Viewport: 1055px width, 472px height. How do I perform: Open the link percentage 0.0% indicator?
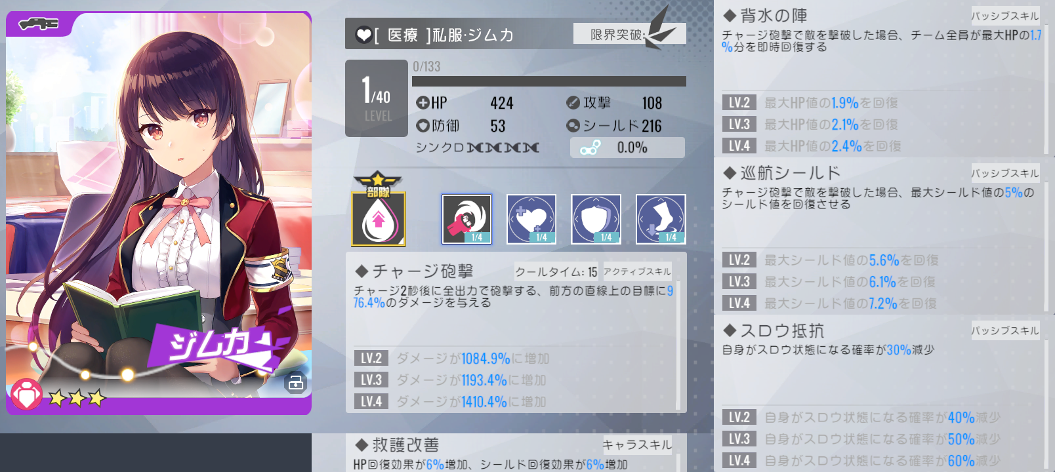[x=627, y=147]
